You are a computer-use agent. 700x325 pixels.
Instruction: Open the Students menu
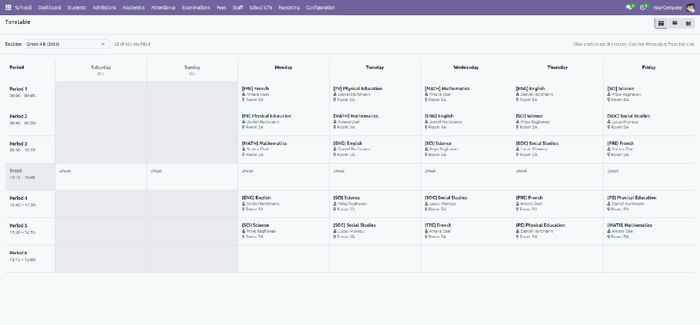point(77,8)
